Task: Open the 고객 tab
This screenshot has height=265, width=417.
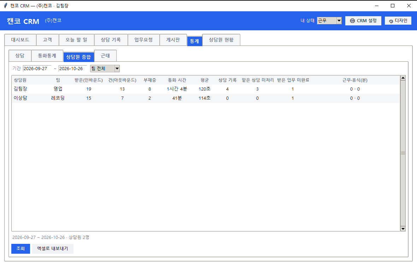Action: 47,40
